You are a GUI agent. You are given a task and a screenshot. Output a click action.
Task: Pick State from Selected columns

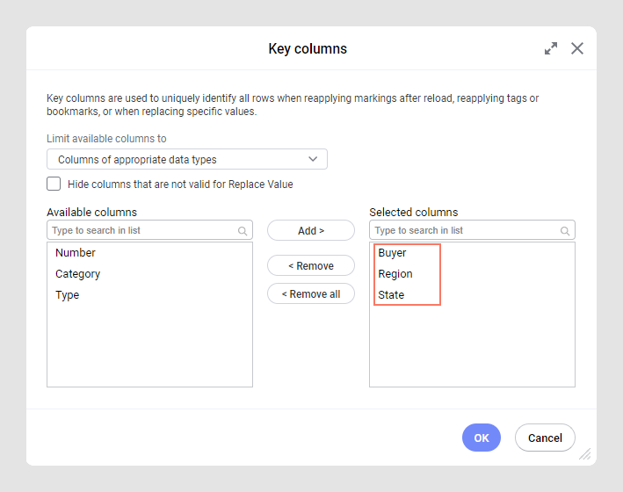[391, 295]
